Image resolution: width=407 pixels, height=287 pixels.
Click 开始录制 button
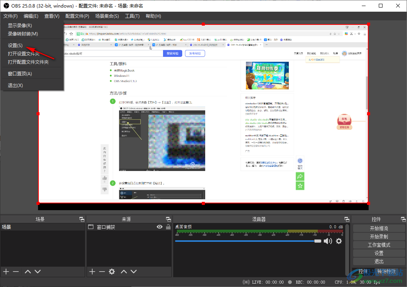point(379,237)
